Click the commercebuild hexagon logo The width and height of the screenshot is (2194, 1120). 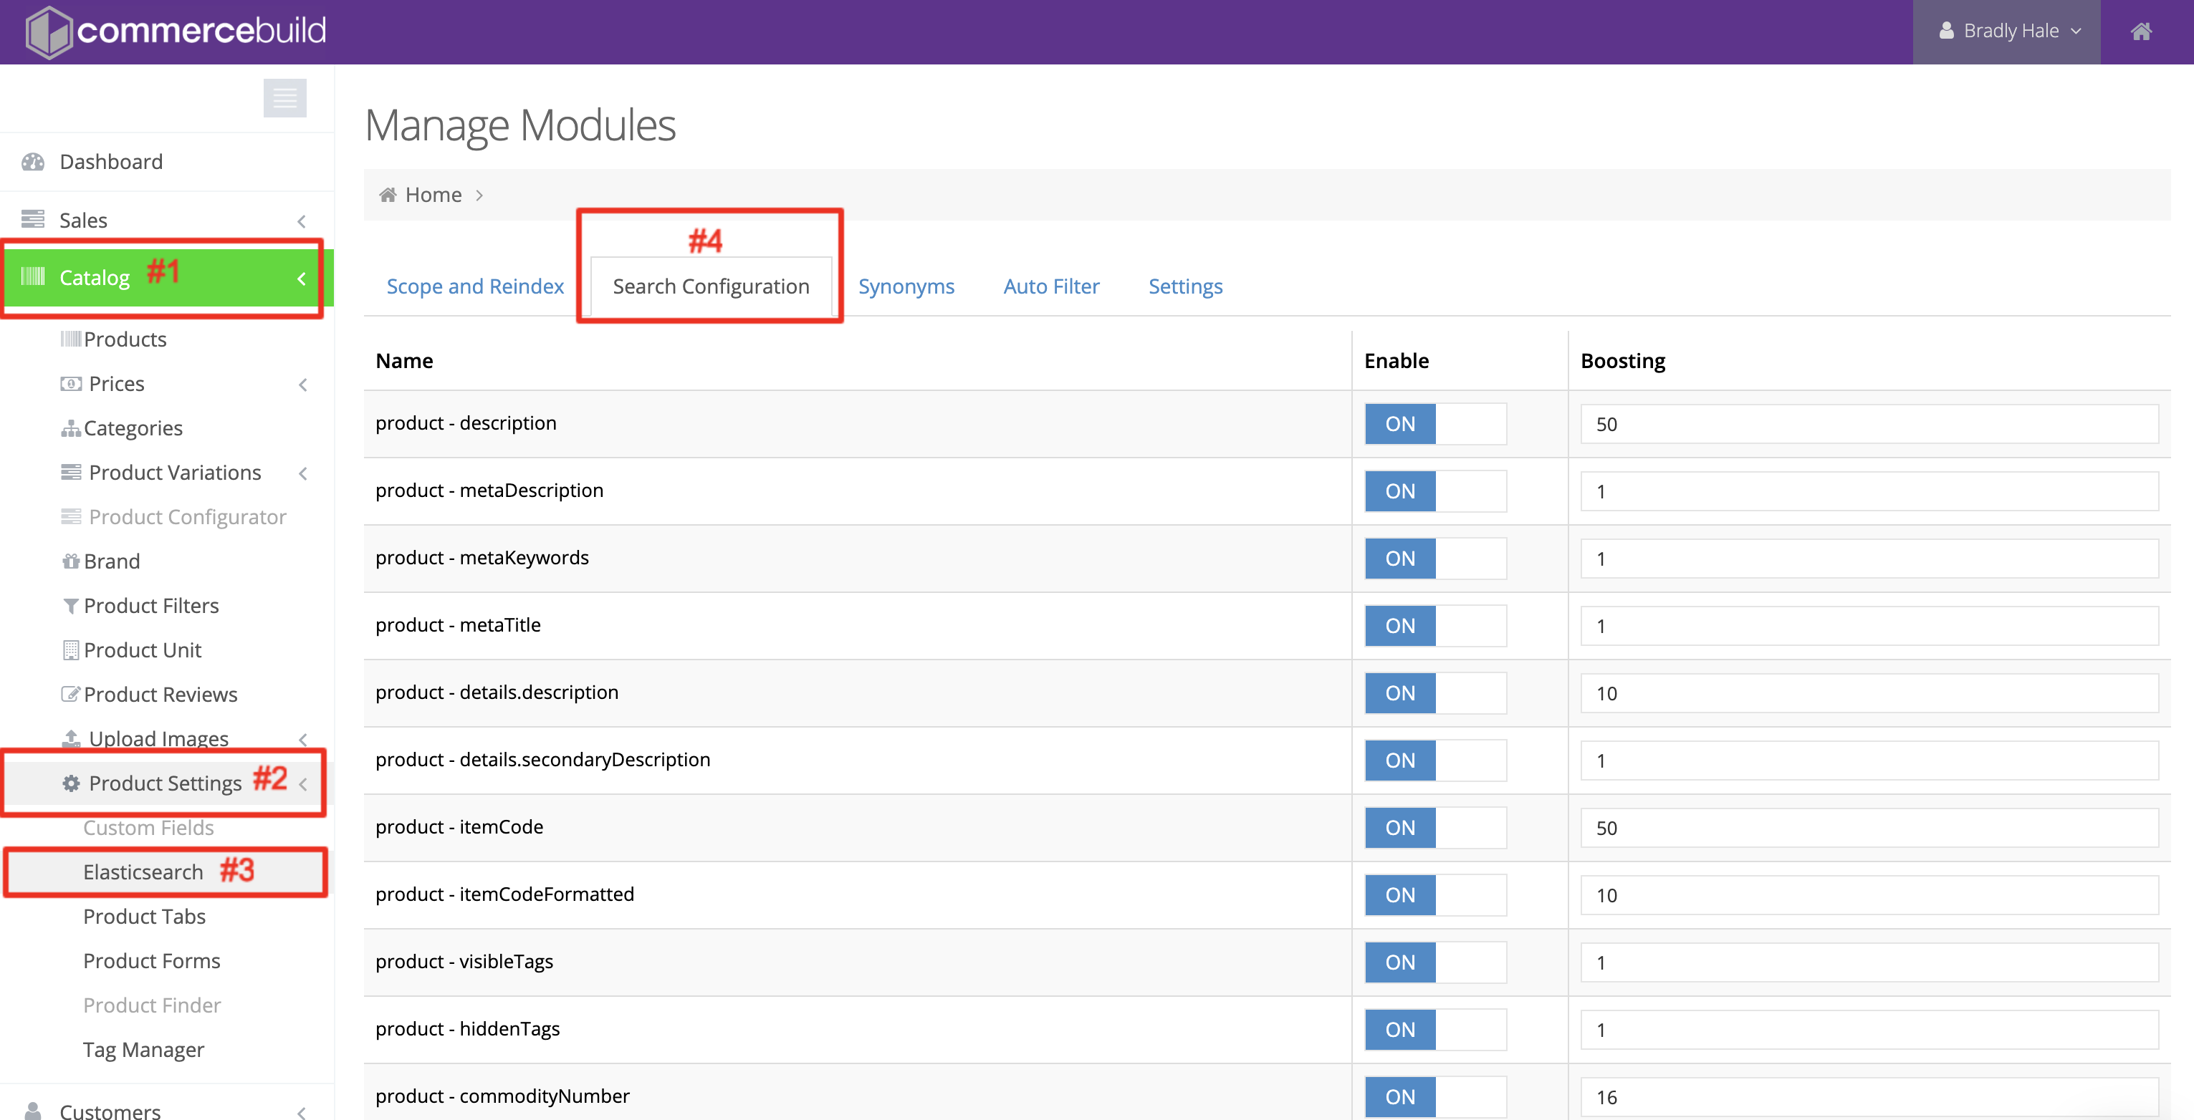tap(49, 32)
